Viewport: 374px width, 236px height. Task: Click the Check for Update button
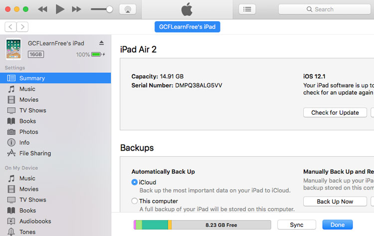tap(335, 113)
